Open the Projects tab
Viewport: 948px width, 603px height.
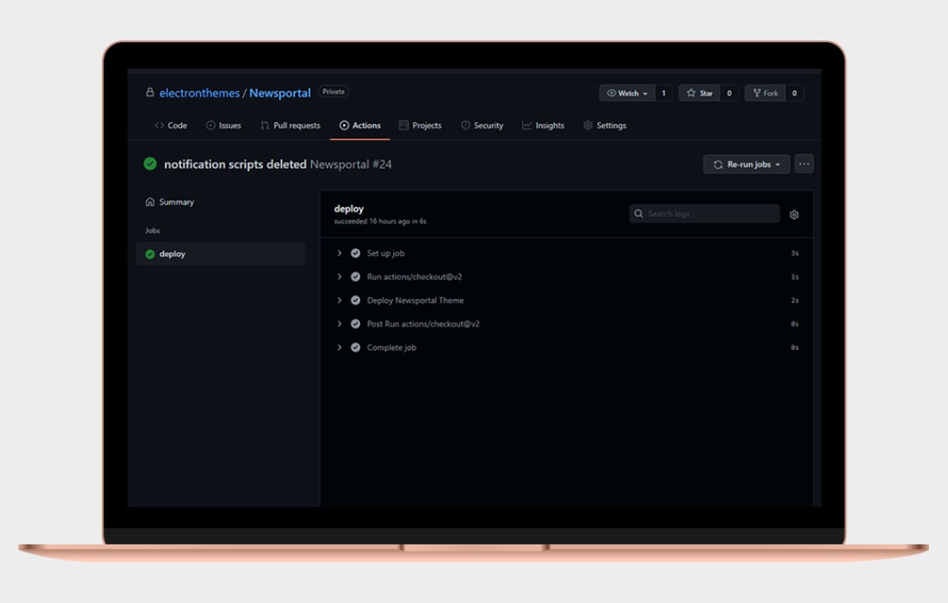421,126
